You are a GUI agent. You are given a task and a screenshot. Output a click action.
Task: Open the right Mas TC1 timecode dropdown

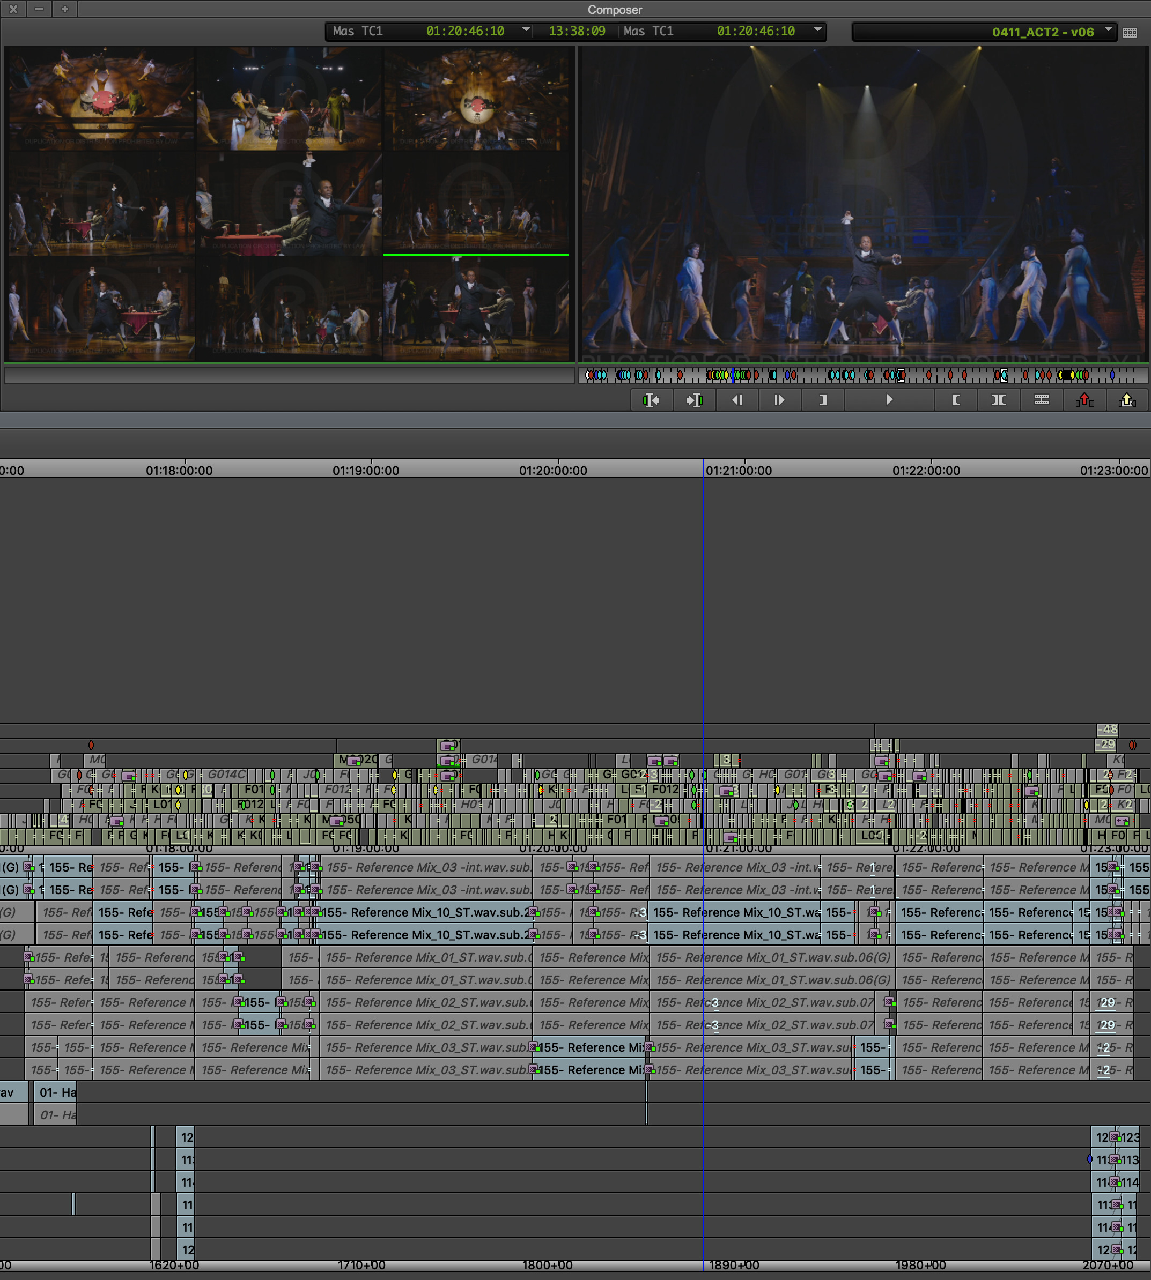click(818, 29)
